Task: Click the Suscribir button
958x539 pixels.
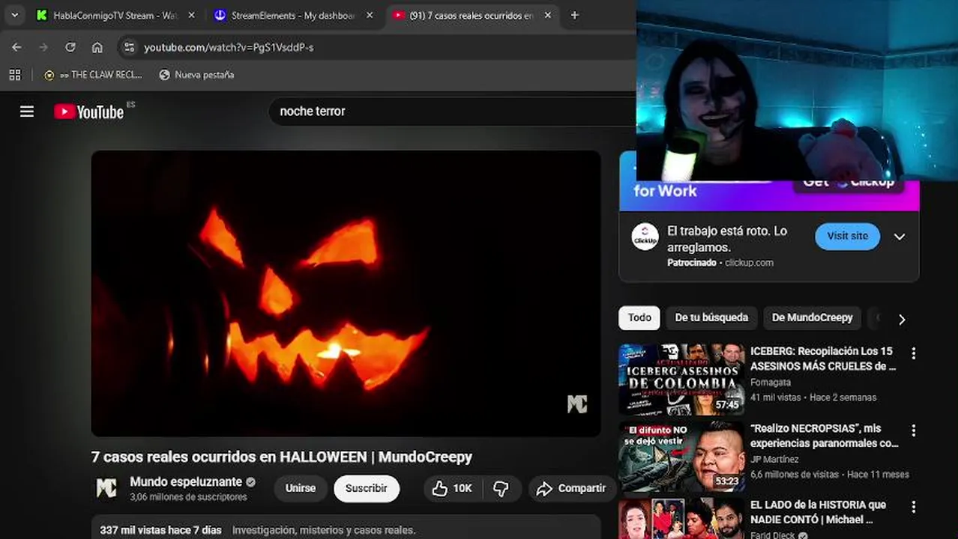Action: click(x=367, y=488)
